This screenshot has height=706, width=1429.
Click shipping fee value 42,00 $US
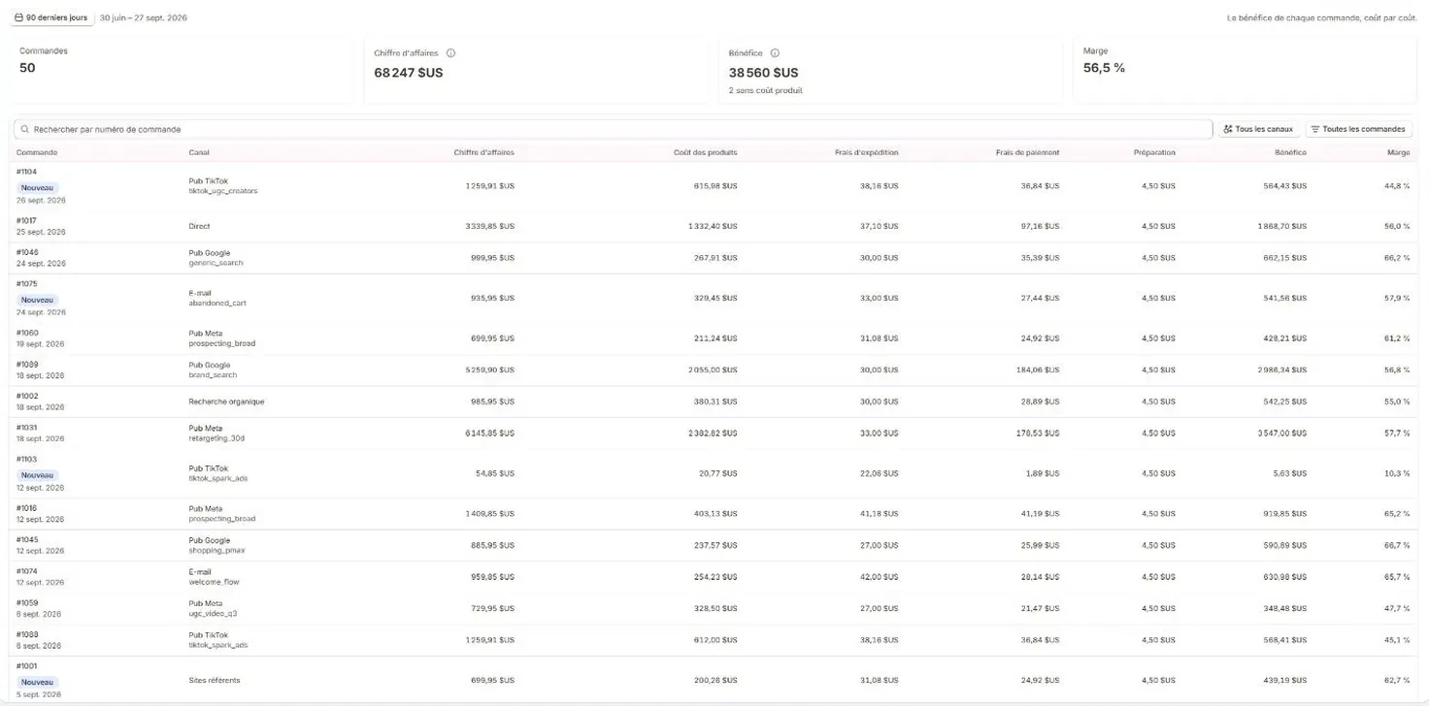tap(880, 577)
